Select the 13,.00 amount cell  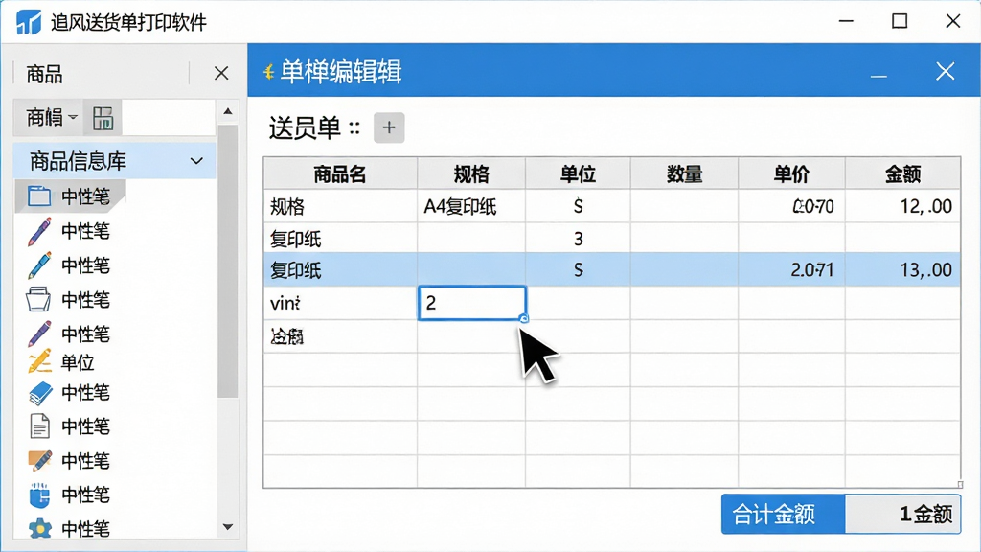click(x=902, y=269)
